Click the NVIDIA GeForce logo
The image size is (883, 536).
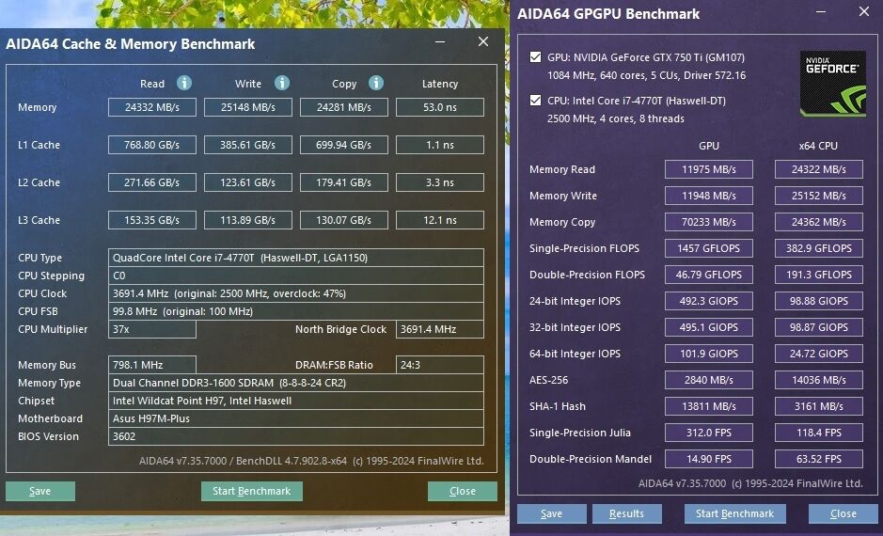tap(833, 84)
